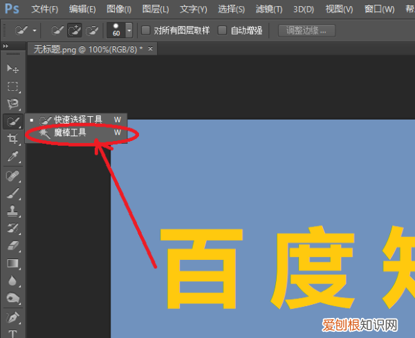
Task: Select the Crop tool
Action: (12, 138)
